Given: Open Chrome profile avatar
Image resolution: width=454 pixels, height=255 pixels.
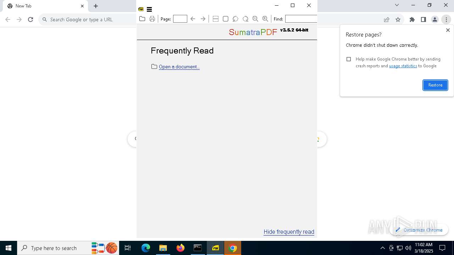Looking at the screenshot, I should point(435,19).
